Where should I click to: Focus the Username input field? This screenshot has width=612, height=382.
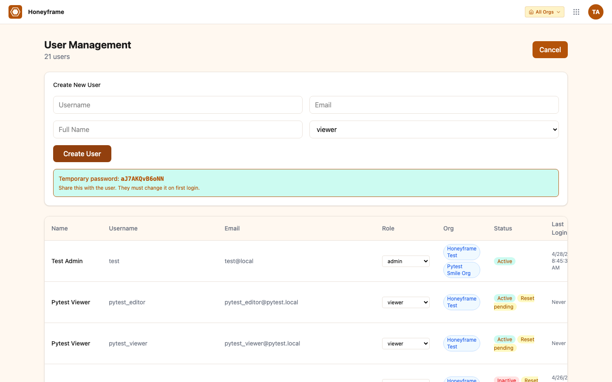[x=178, y=105]
